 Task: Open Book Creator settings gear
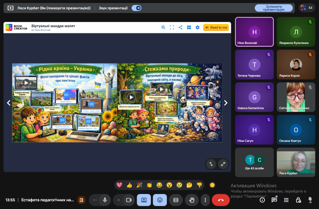click(x=198, y=27)
